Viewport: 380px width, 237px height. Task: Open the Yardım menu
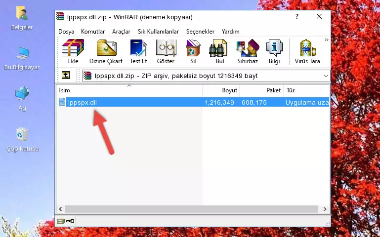point(230,32)
